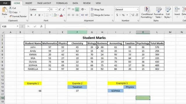
Task: Decrease font size with the smaller A icon
Action: (x=64, y=10)
